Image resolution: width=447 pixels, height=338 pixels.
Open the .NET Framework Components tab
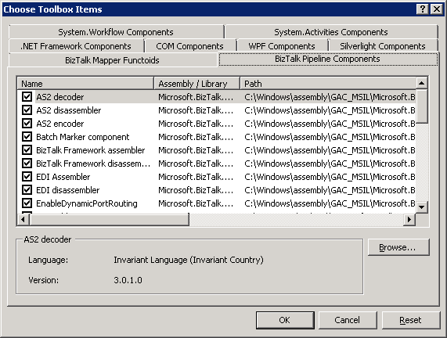coord(76,46)
